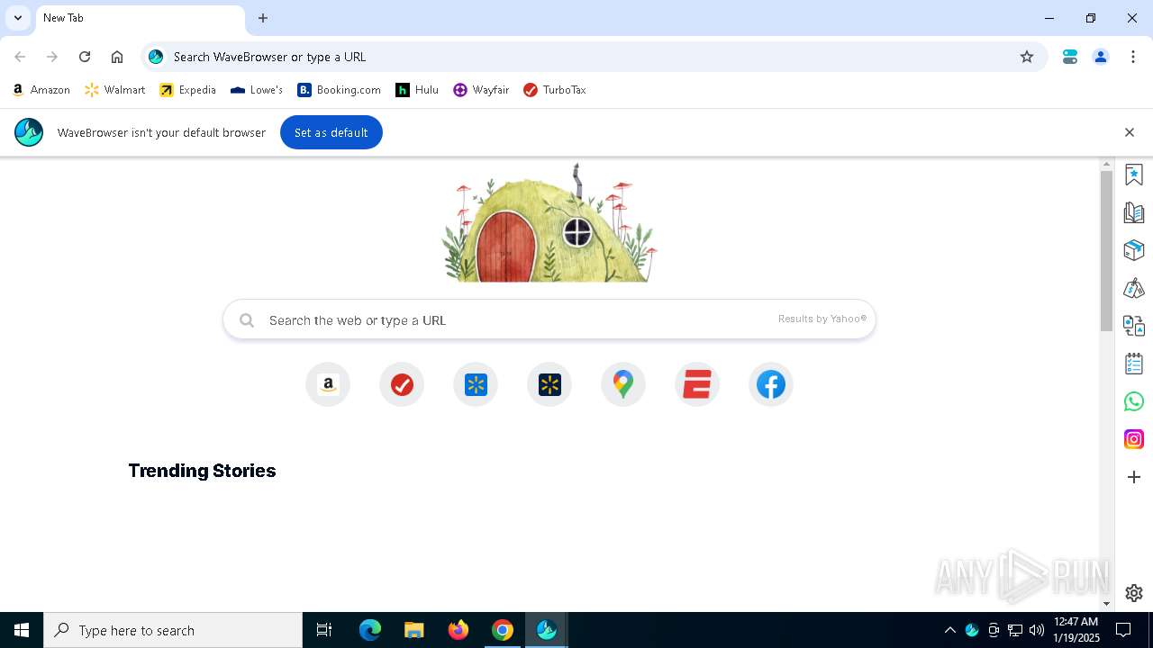Open the Amazon bookmark
This screenshot has width=1153, height=648.
point(41,90)
